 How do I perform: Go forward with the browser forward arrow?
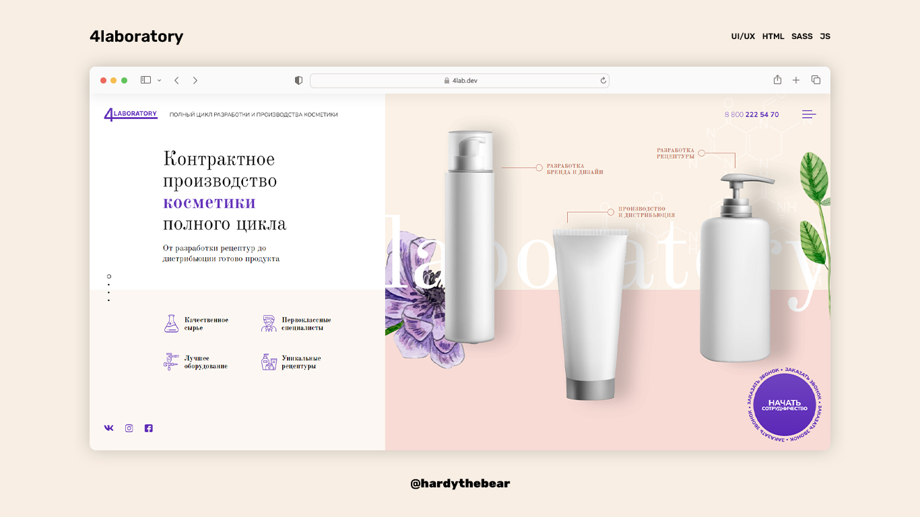(195, 80)
